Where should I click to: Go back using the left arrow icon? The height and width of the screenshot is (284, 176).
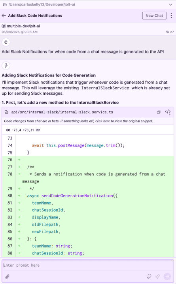[4, 15]
